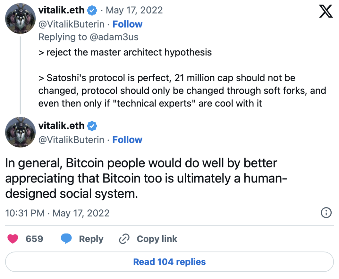Screen dimensions: 339x279
Task: Click the Copy link text
Action: 157,239
